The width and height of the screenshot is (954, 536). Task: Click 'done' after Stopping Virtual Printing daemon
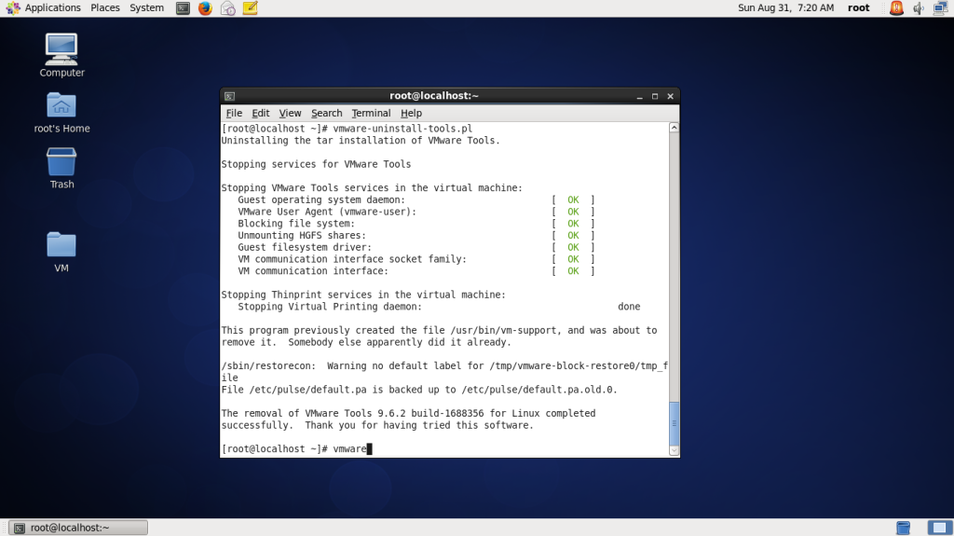click(x=629, y=307)
